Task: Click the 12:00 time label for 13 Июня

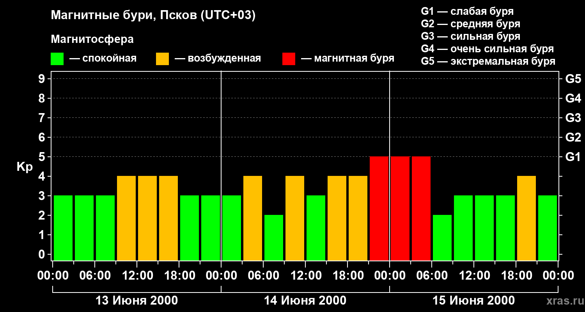Action: click(137, 276)
